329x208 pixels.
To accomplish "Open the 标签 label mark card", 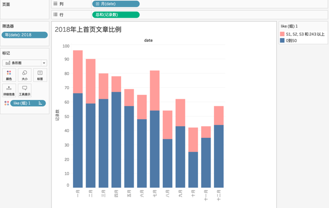I will [x=40, y=75].
